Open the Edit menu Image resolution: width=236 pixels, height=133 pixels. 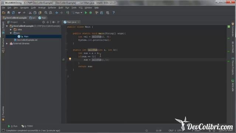[x=9, y=7]
